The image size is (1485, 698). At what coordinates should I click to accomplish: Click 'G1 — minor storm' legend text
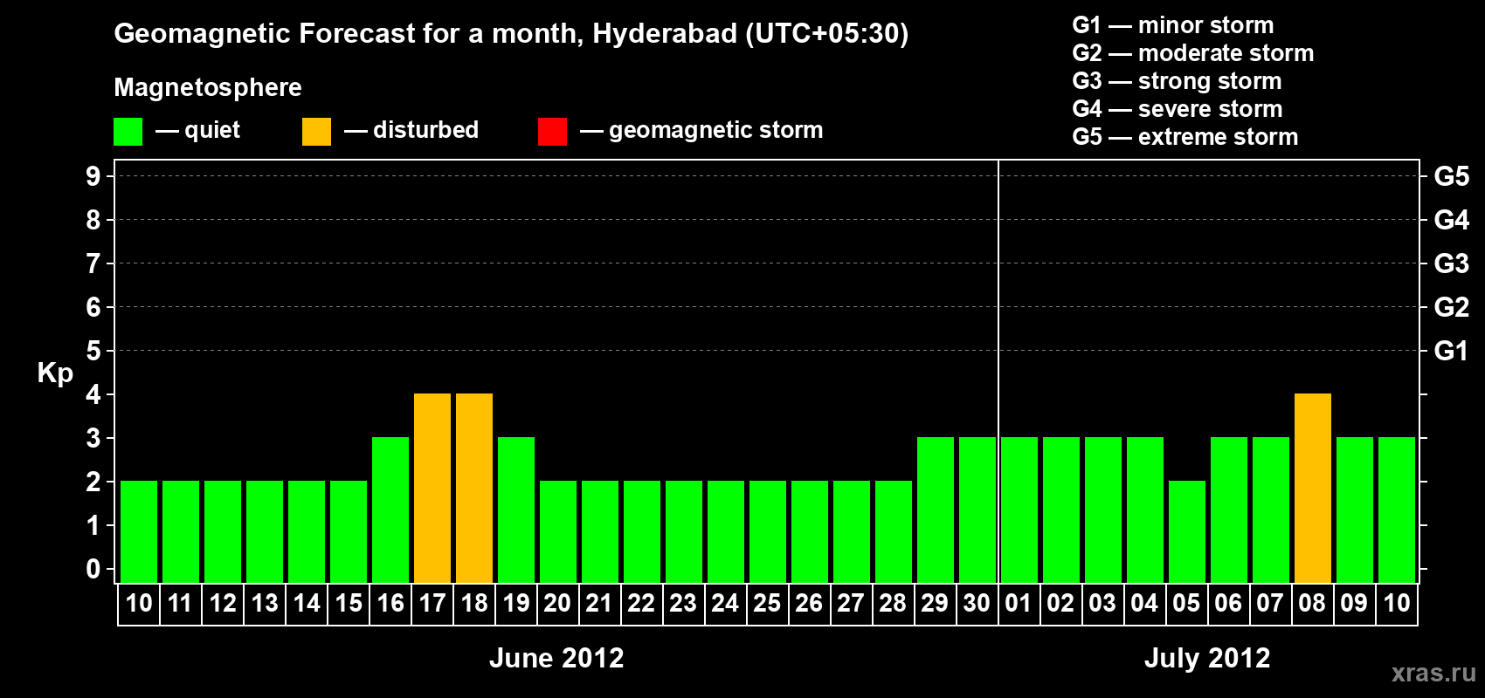point(1173,25)
